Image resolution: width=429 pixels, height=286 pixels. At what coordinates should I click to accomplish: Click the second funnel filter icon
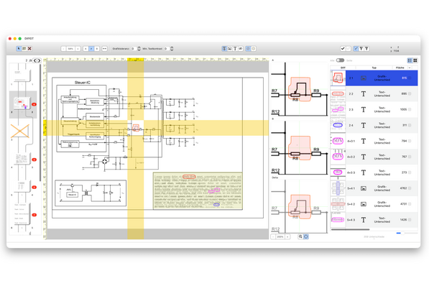[366, 48]
